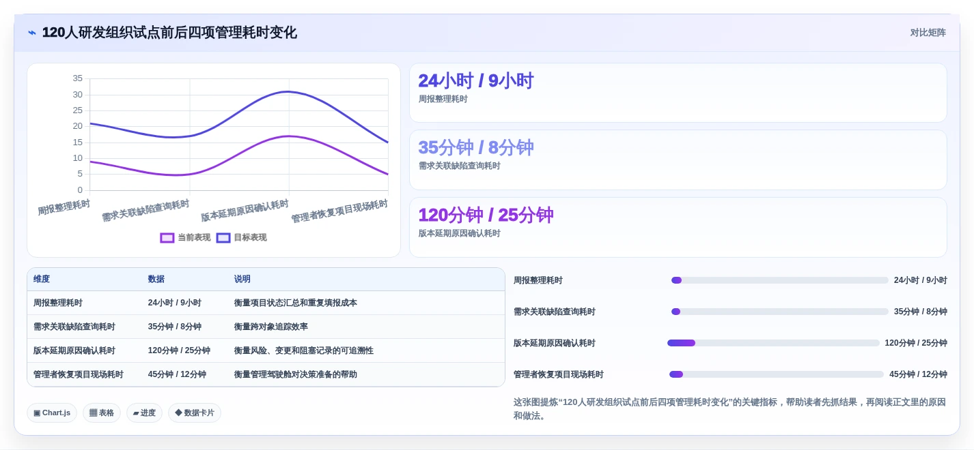Screen dimensions: 974x450
Task: Click chart x-axis label 管理者恢复项目现场耗时
Action: pyautogui.click(x=339, y=211)
